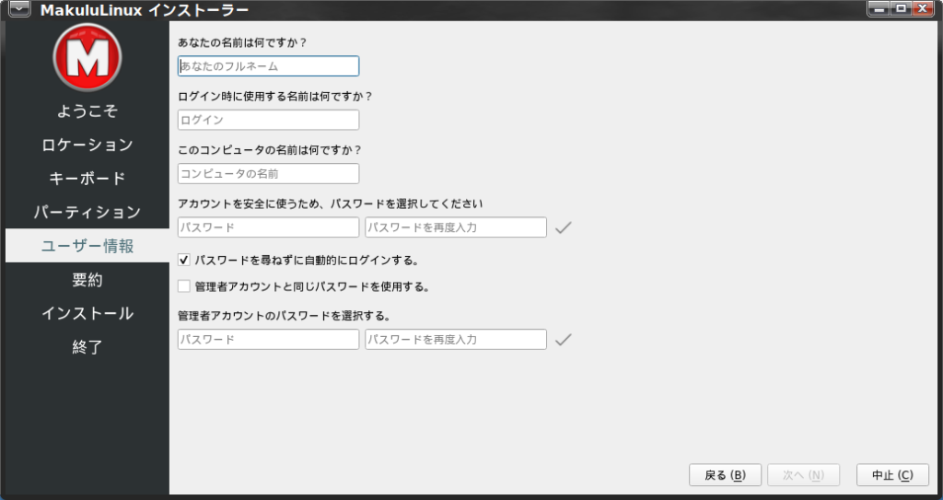Screen dimensions: 943x500
Task: Select ようこそ step in sidebar
Action: point(87,110)
